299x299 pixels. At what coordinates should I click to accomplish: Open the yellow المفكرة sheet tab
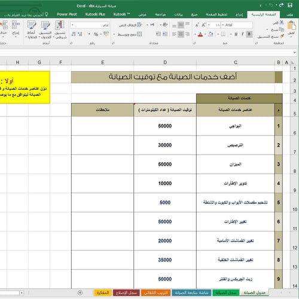click(x=103, y=292)
